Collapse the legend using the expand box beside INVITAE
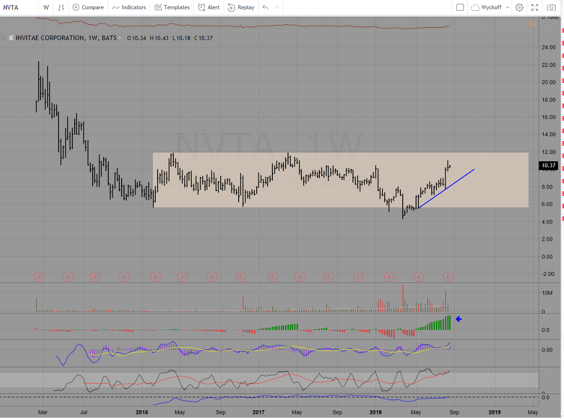Screen dimensions: 564x419 pyautogui.click(x=4, y=38)
